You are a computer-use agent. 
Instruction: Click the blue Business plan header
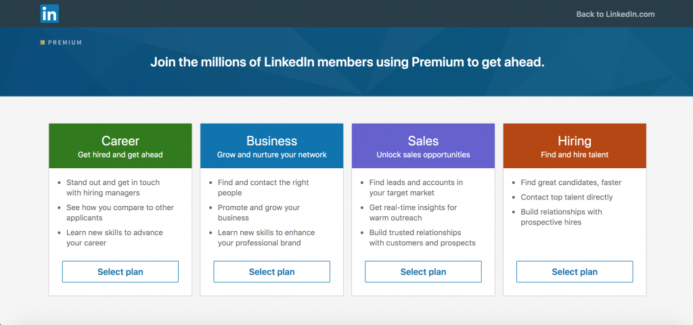coord(271,146)
